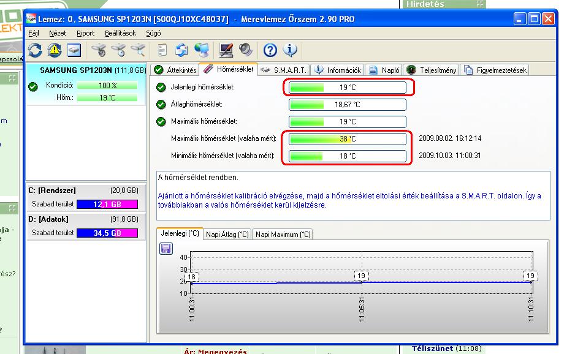Viewport: 575px width, 354px height.
Task: Click the info speech bubble toolbar icon
Action: (x=290, y=50)
